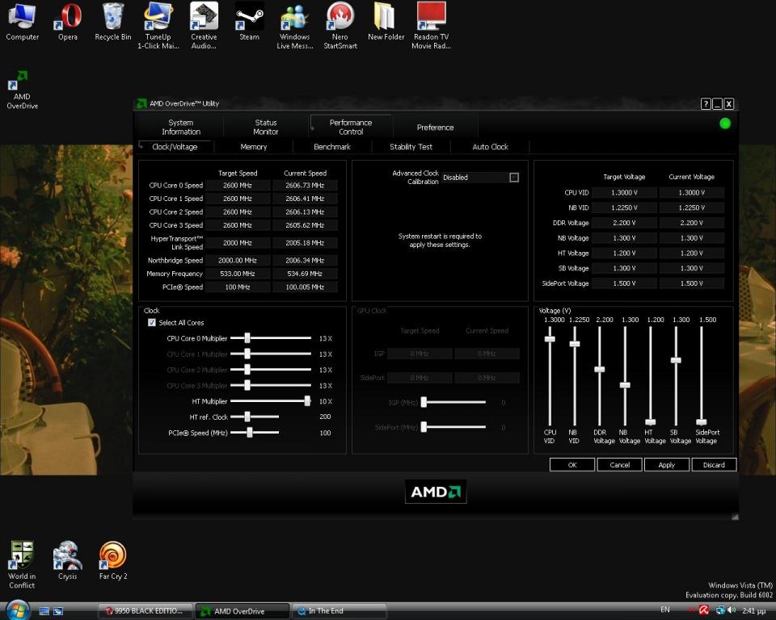Switch to the In The End taskbar window

(339, 611)
